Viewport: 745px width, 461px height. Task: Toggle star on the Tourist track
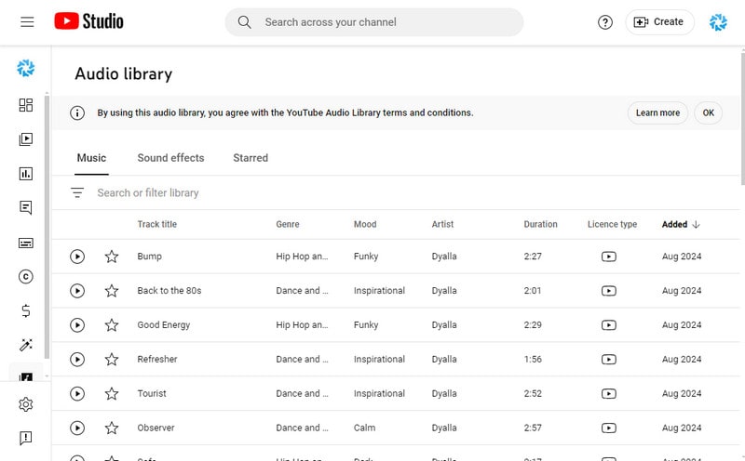[x=112, y=394]
